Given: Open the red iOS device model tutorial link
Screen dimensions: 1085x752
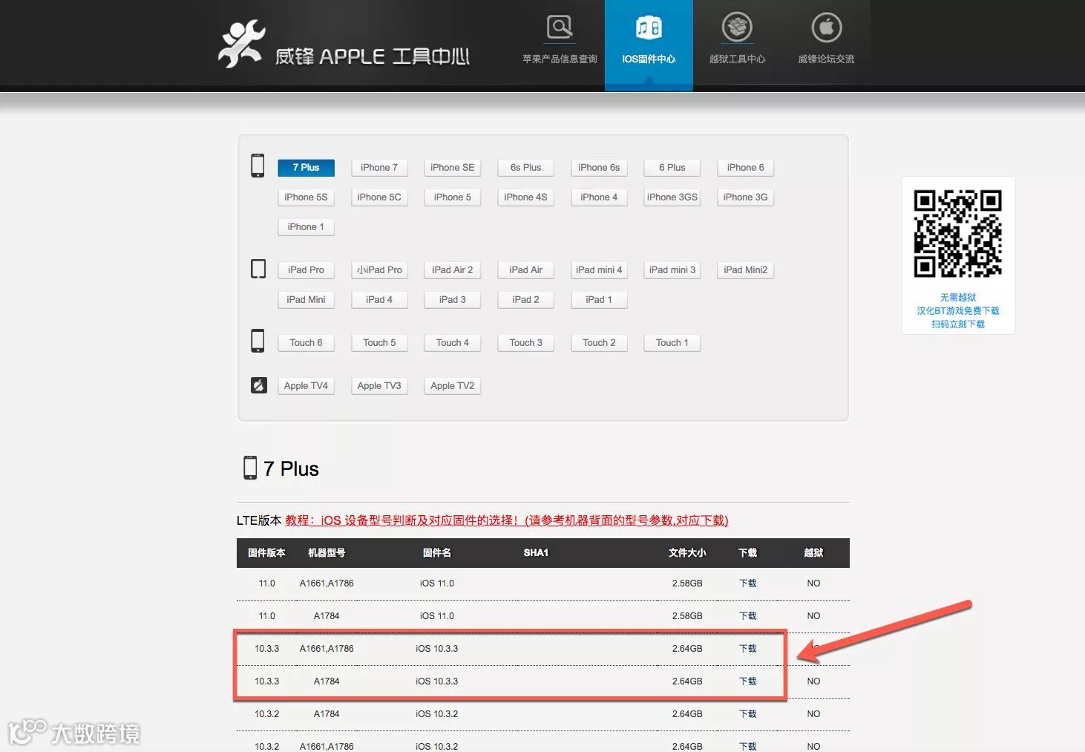Looking at the screenshot, I should pyautogui.click(x=507, y=520).
